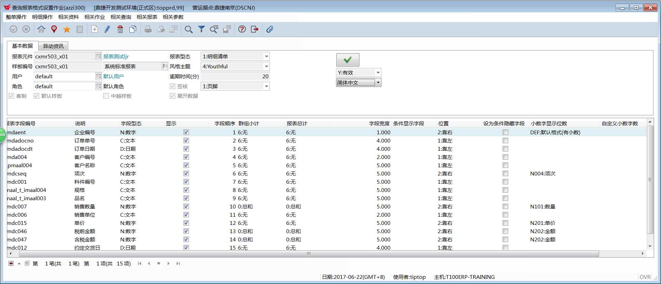The image size is (661, 284).
Task: Click the magnifier query icon
Action: click(189, 30)
